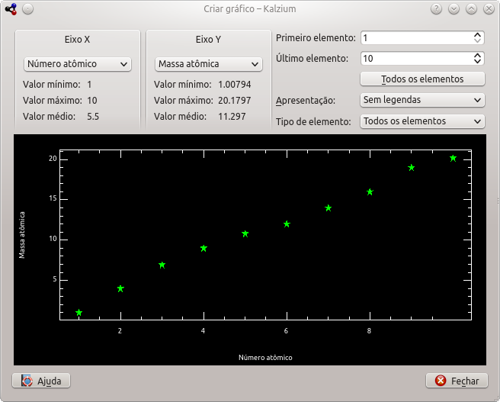500x402 pixels.
Task: Decrease Último elemento with down arrow
Action: (478, 61)
